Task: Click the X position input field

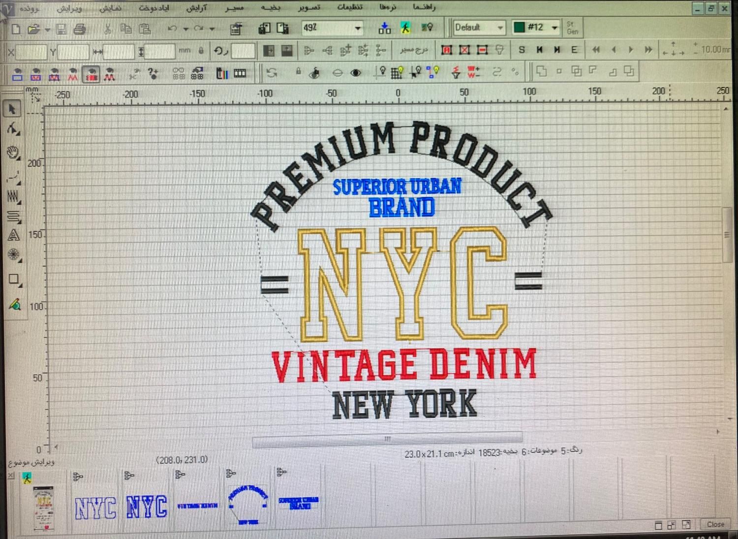Action: click(x=31, y=51)
